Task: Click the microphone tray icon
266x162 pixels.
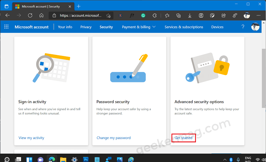Action: [238, 160]
